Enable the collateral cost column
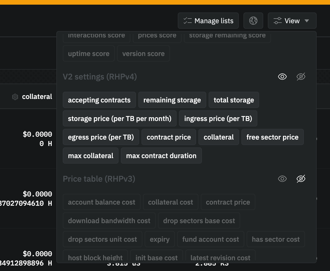This screenshot has height=271, width=330. (x=171, y=202)
